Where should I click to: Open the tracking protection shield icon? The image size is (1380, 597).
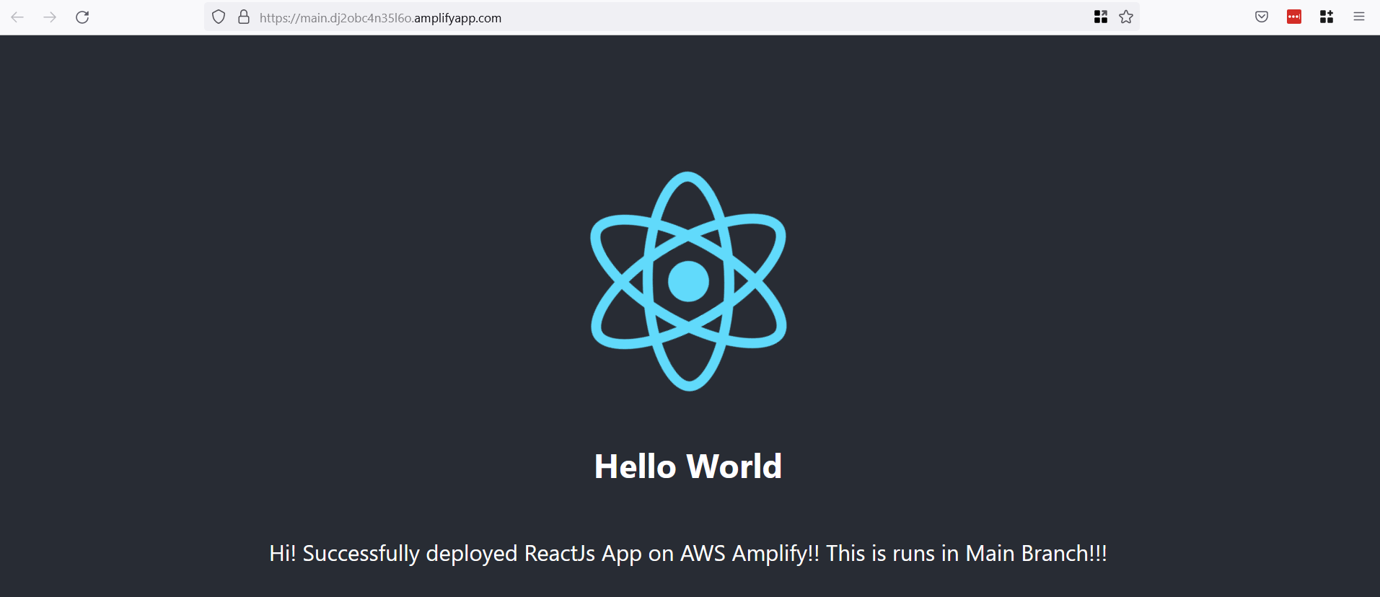pos(219,17)
